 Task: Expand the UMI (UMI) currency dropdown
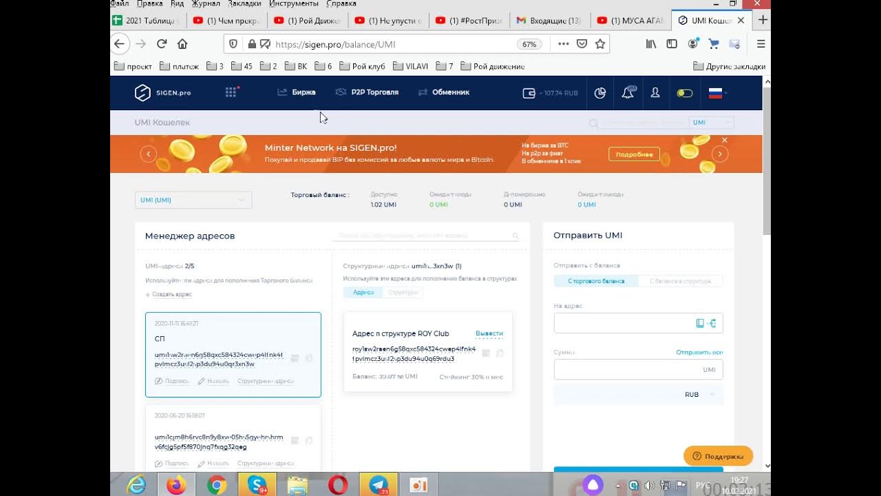[193, 200]
